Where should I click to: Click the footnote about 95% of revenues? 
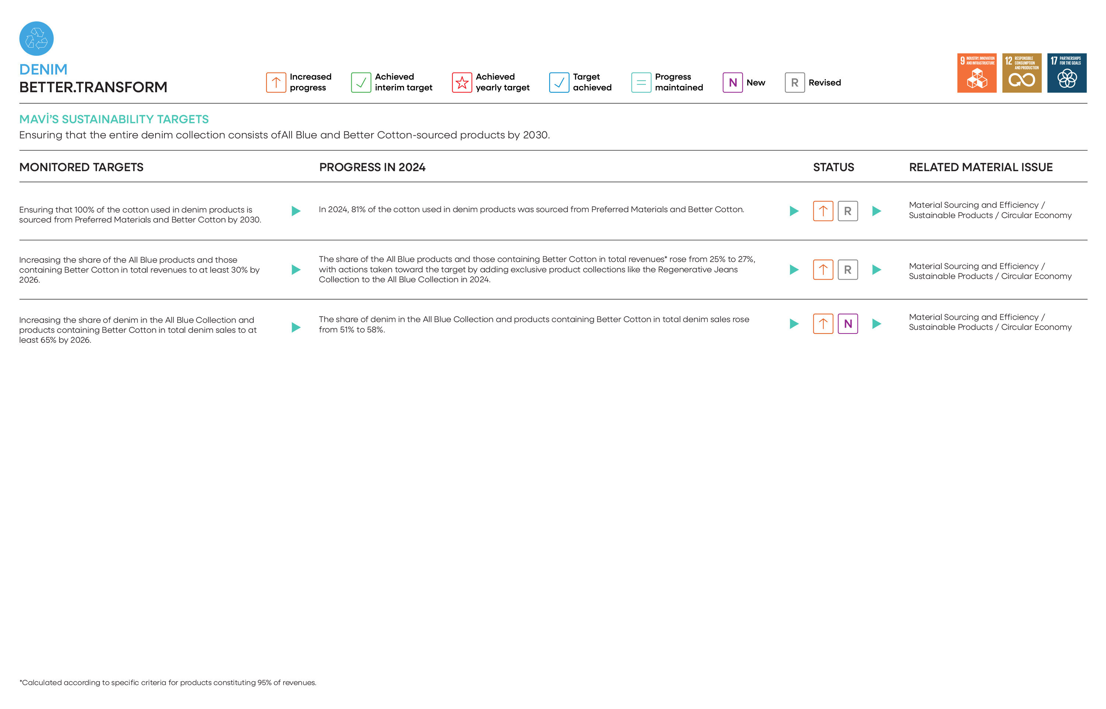(x=167, y=682)
